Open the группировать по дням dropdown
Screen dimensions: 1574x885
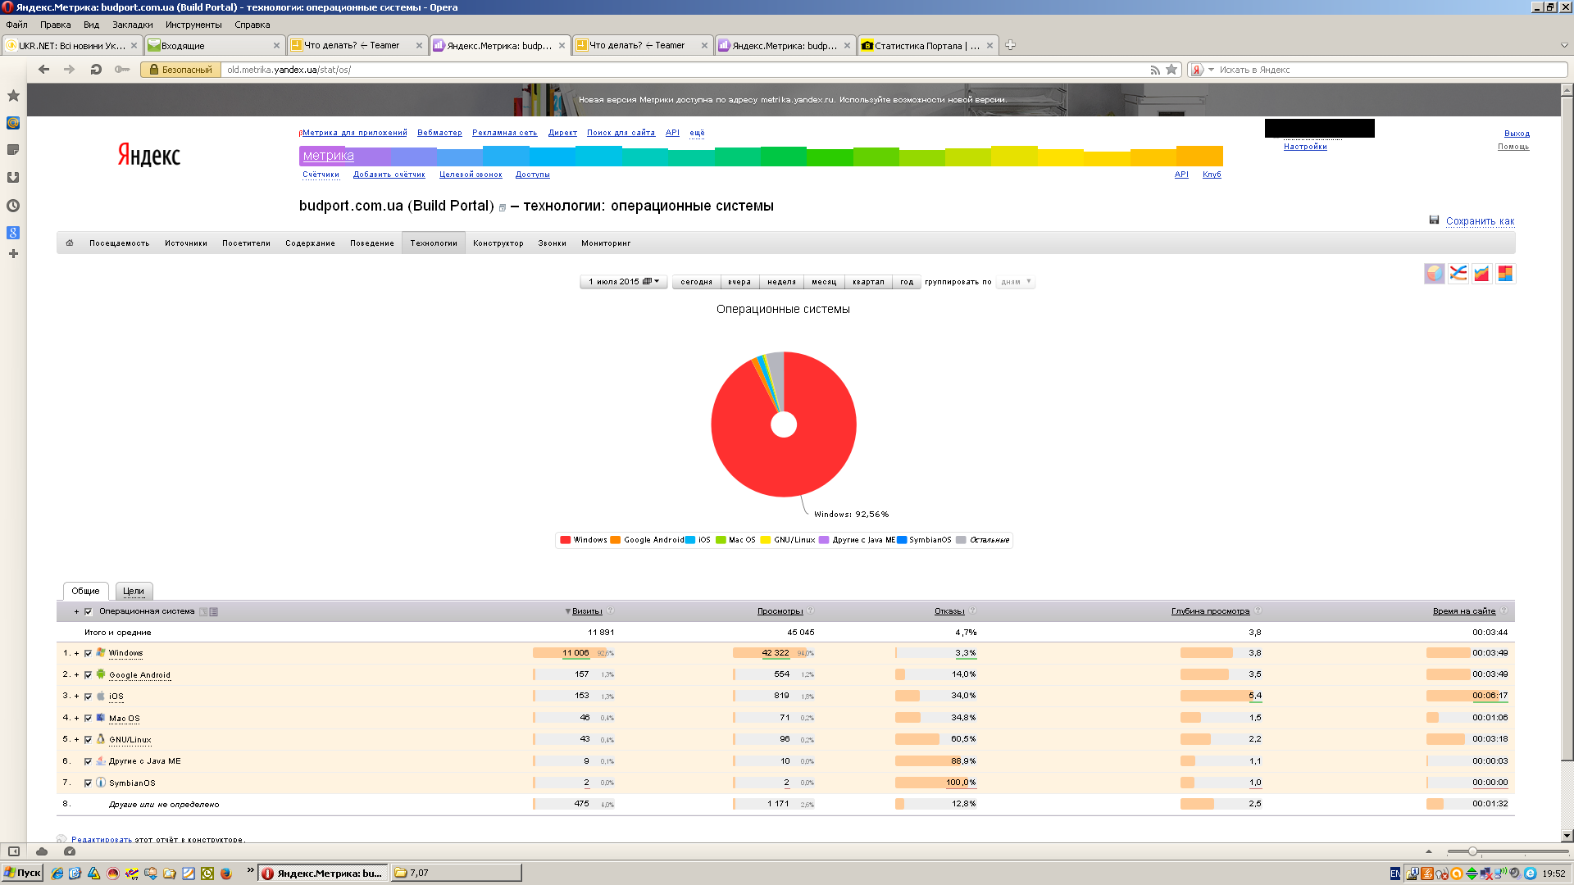click(x=1016, y=282)
